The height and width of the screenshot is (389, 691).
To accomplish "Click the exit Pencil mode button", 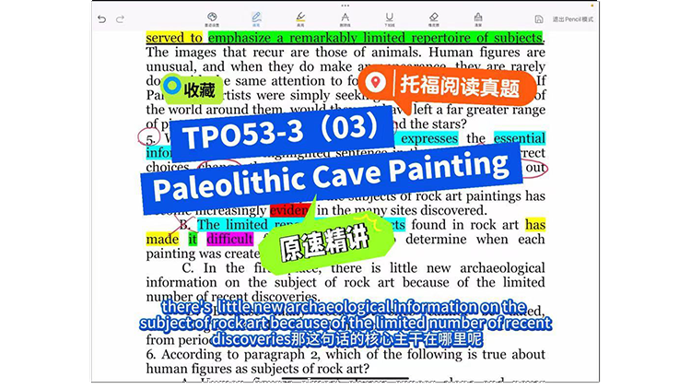I will click(573, 19).
